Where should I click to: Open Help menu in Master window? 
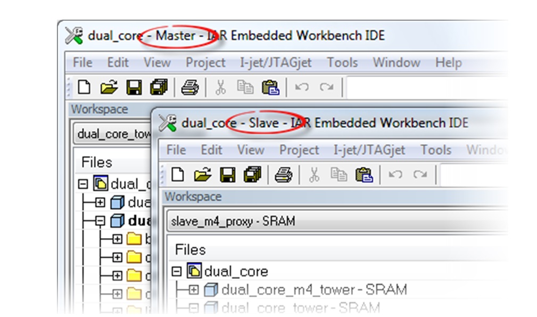pyautogui.click(x=448, y=63)
